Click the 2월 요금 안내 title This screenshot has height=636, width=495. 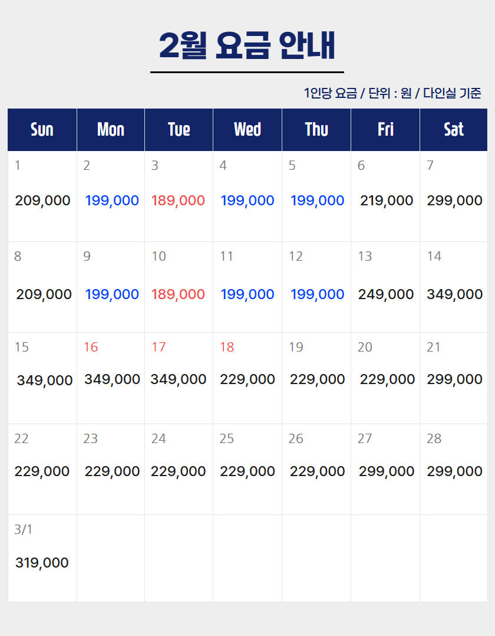tap(247, 45)
